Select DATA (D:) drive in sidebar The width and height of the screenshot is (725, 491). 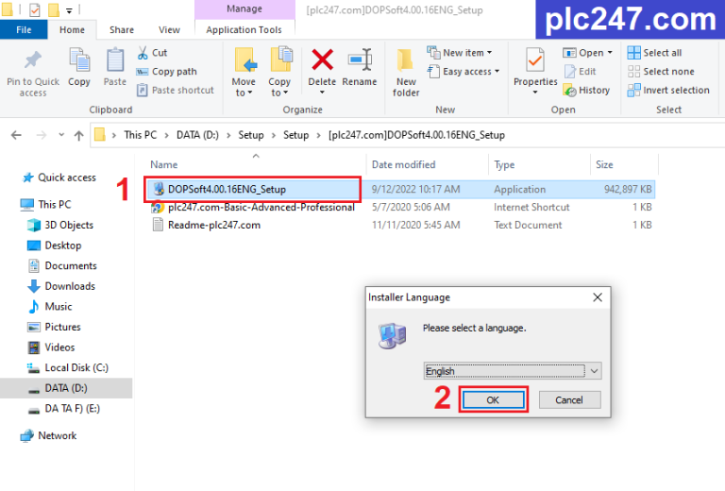pyautogui.click(x=66, y=388)
